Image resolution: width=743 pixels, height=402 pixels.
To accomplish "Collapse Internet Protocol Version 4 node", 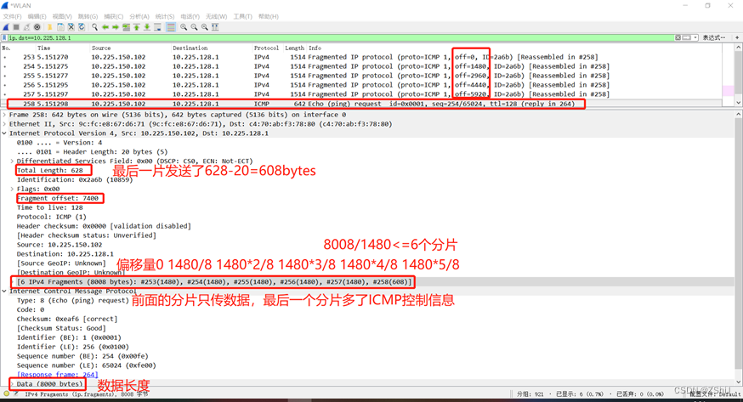I will [4, 133].
